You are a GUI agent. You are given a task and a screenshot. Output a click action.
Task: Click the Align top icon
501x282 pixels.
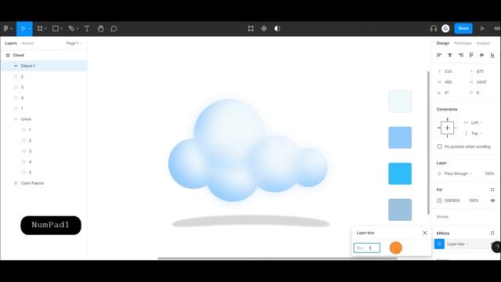tap(471, 55)
